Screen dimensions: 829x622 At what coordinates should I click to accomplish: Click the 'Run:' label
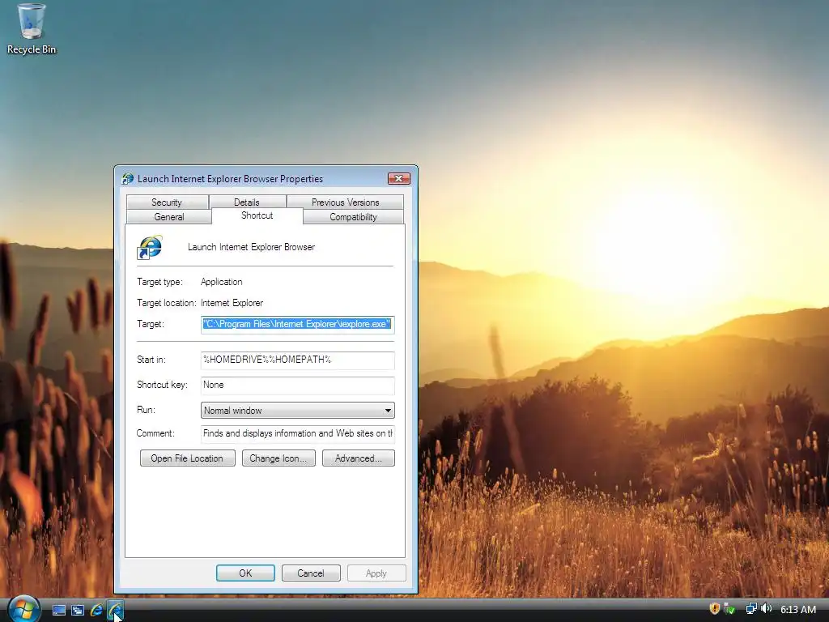click(146, 410)
